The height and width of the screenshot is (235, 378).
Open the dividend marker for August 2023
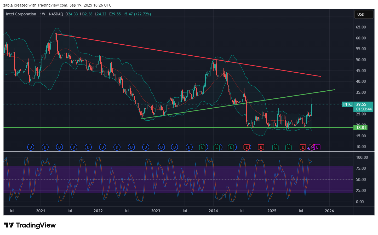(x=189, y=147)
